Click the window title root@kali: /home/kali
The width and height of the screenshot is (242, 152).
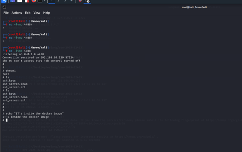tap(194, 7)
